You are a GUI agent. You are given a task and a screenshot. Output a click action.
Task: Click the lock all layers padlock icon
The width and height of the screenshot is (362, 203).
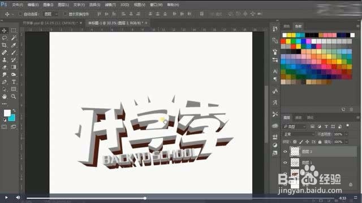click(x=320, y=142)
